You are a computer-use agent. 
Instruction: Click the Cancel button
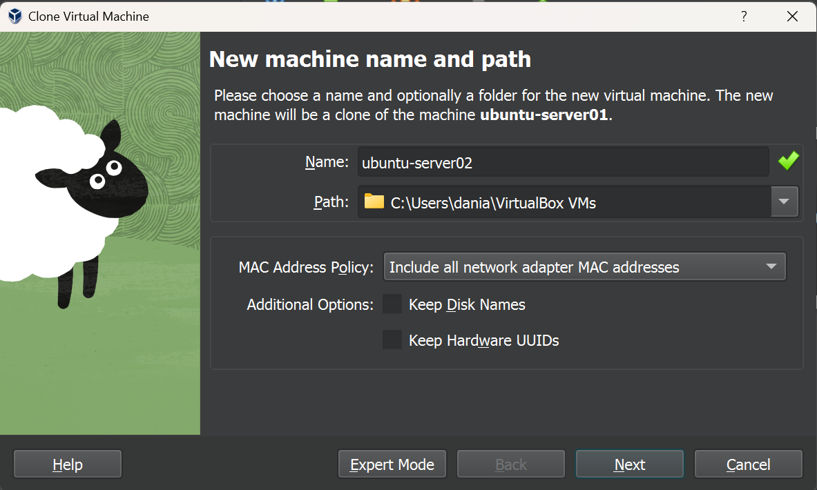tap(748, 464)
